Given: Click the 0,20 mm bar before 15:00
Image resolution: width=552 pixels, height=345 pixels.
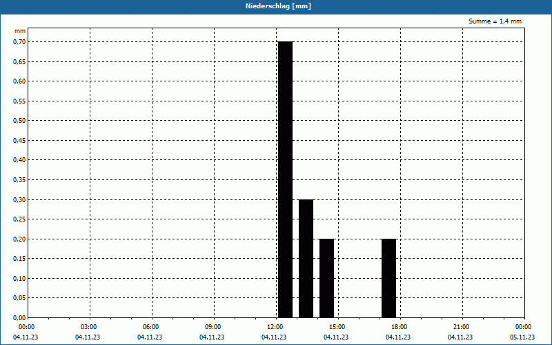Looking at the screenshot, I should (x=326, y=278).
